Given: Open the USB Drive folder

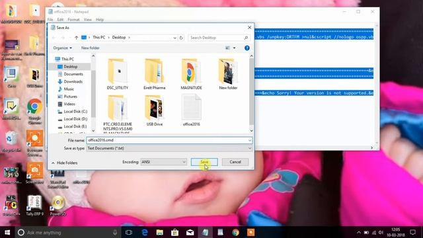Looking at the screenshot, I should click(154, 110).
